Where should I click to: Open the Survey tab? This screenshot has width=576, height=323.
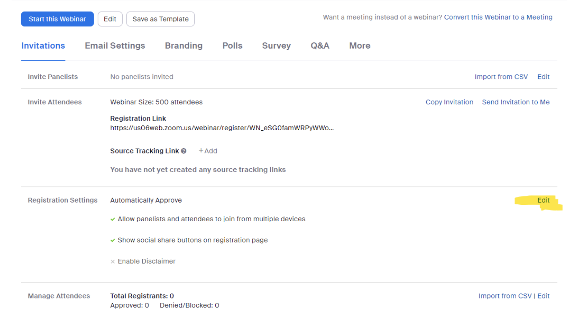276,46
